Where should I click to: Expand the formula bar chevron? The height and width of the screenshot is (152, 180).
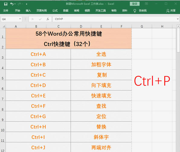point(178,19)
